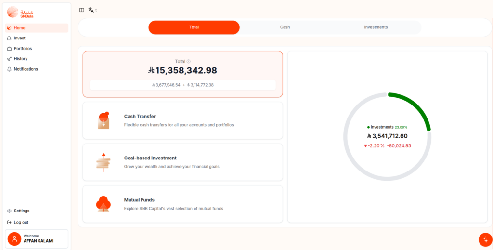Go to Home in sidebar
493x250 pixels.
click(37, 28)
